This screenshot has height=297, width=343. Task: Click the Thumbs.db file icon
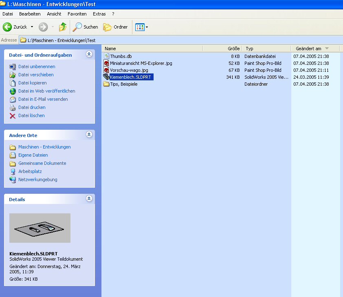107,56
